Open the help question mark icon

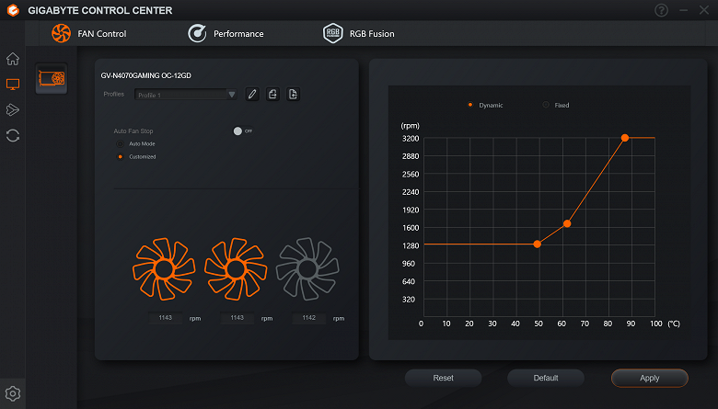tap(661, 10)
